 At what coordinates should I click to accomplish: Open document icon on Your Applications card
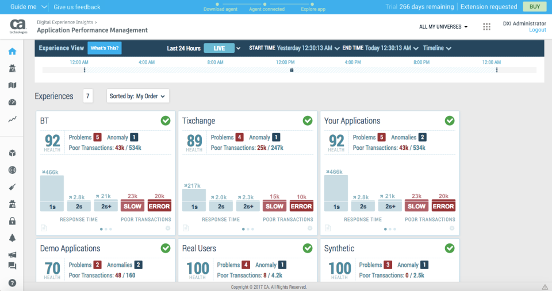(328, 228)
